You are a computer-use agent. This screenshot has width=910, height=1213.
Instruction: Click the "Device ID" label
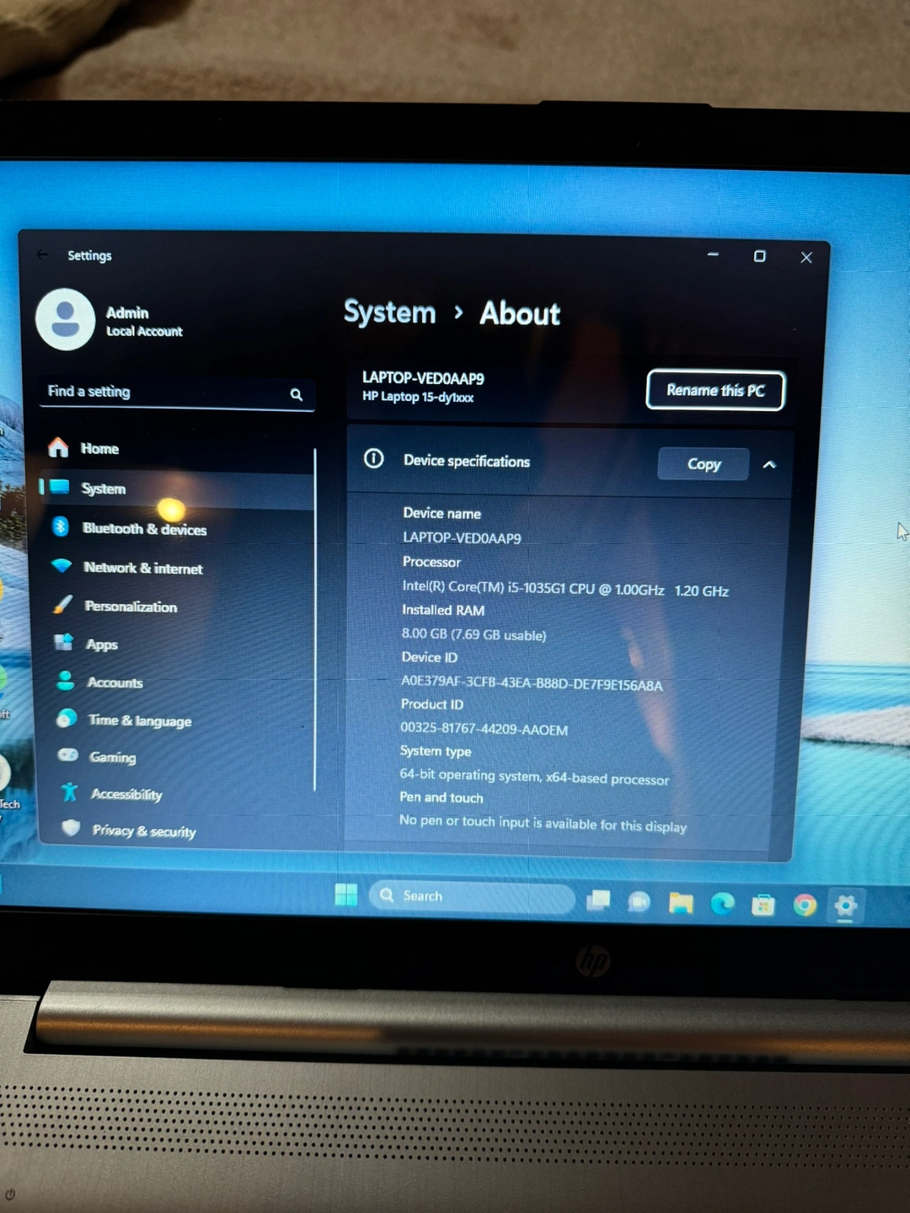[430, 657]
